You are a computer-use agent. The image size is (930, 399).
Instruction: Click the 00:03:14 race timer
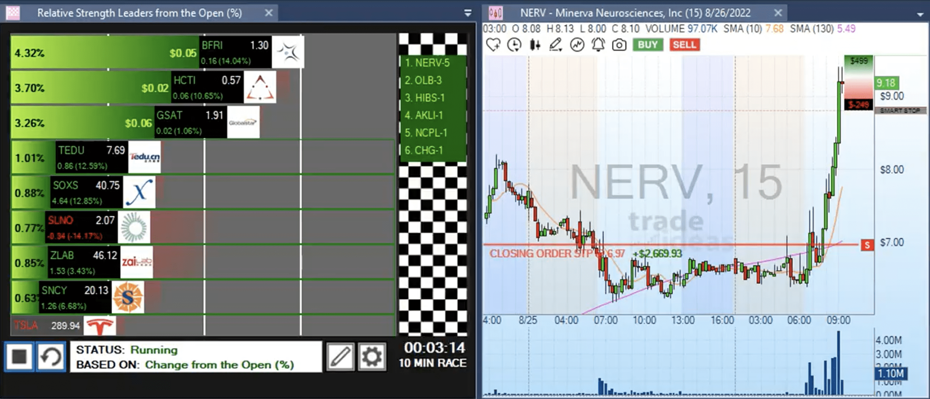pyautogui.click(x=434, y=348)
